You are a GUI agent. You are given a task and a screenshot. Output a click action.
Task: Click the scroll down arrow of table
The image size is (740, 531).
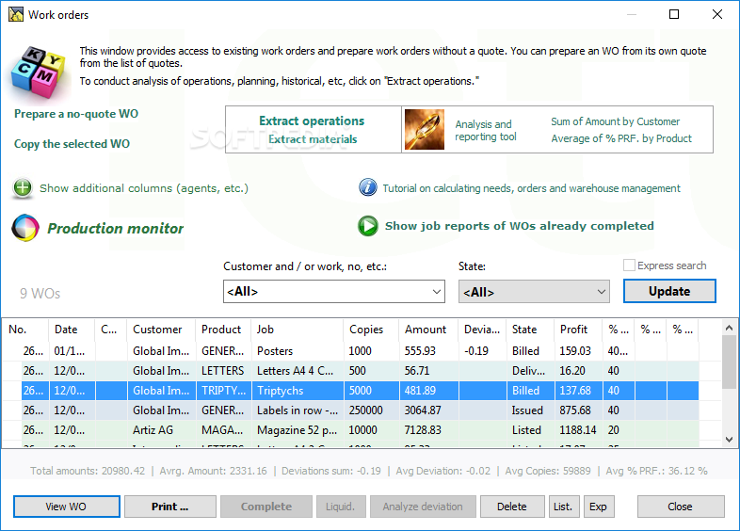(x=729, y=440)
